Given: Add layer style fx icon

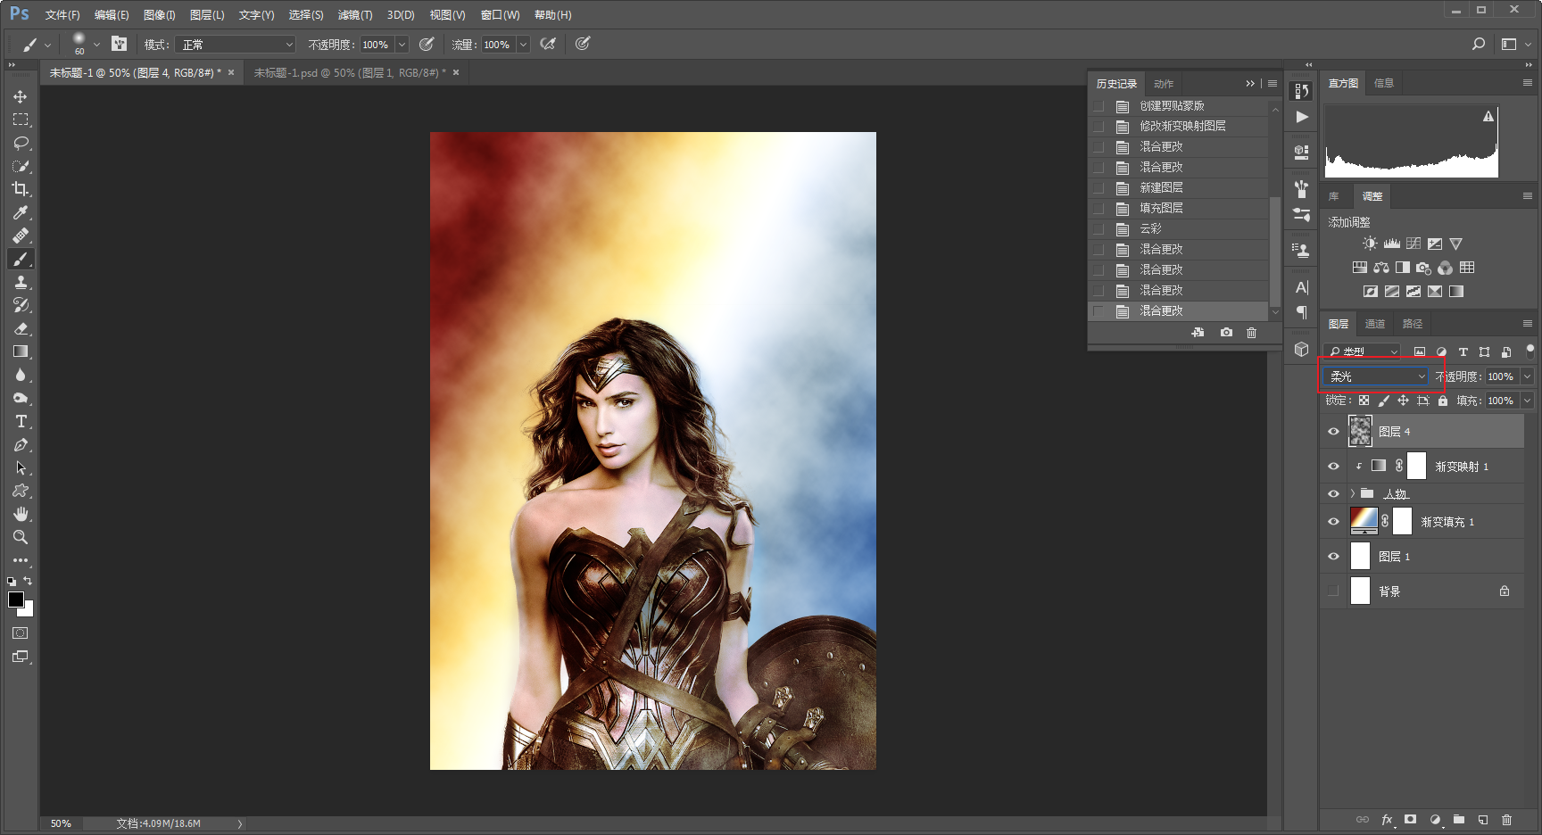Looking at the screenshot, I should click(1387, 820).
